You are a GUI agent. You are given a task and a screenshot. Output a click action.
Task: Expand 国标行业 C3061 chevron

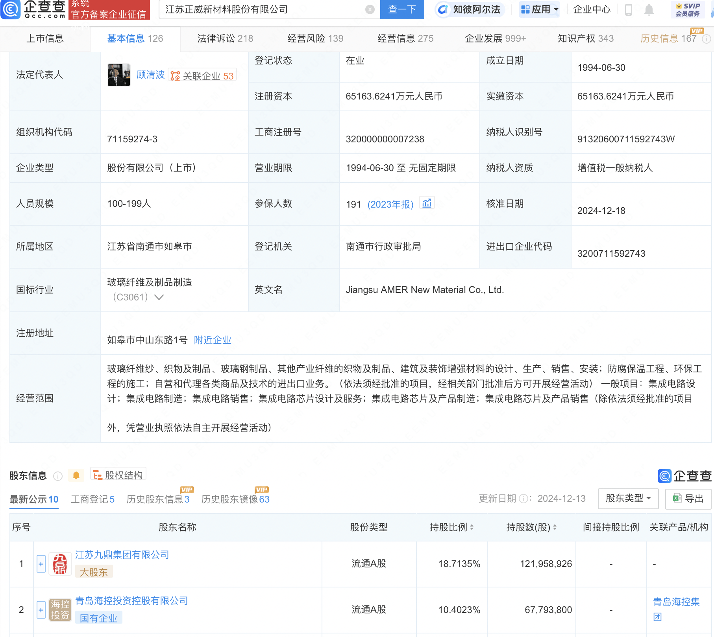click(x=159, y=297)
